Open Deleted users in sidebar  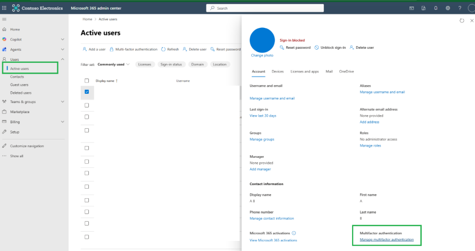(x=21, y=93)
